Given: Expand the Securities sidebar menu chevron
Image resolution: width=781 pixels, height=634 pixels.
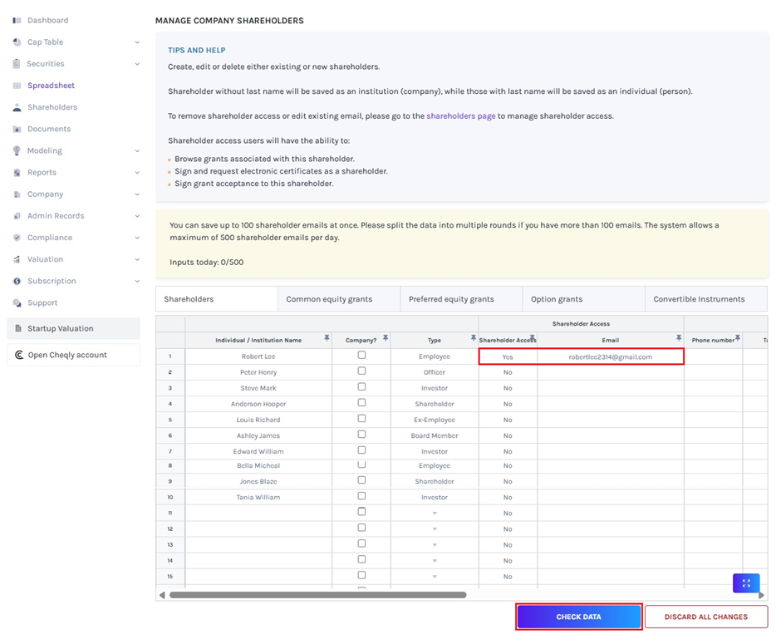Looking at the screenshot, I should click(137, 64).
